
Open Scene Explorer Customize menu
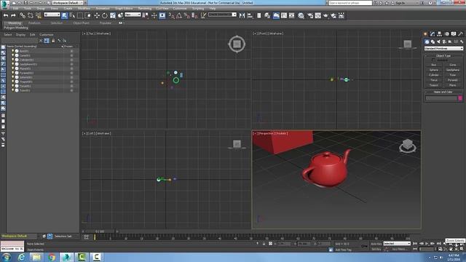[47, 35]
